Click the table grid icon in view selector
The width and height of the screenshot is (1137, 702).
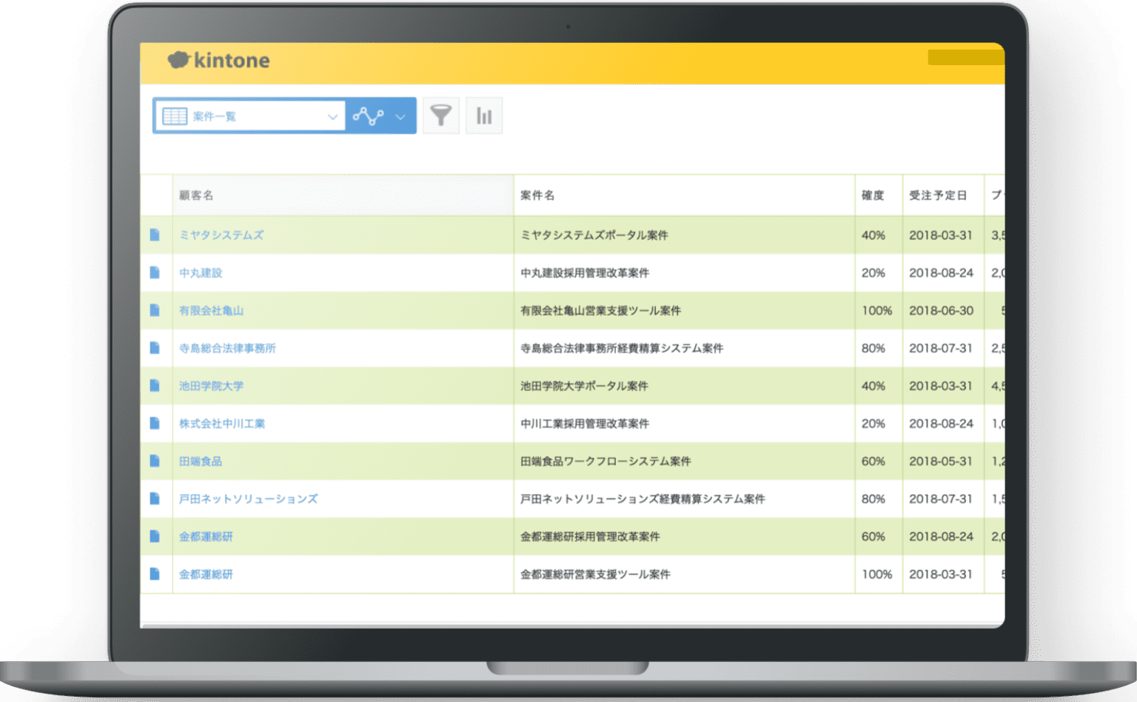click(175, 116)
